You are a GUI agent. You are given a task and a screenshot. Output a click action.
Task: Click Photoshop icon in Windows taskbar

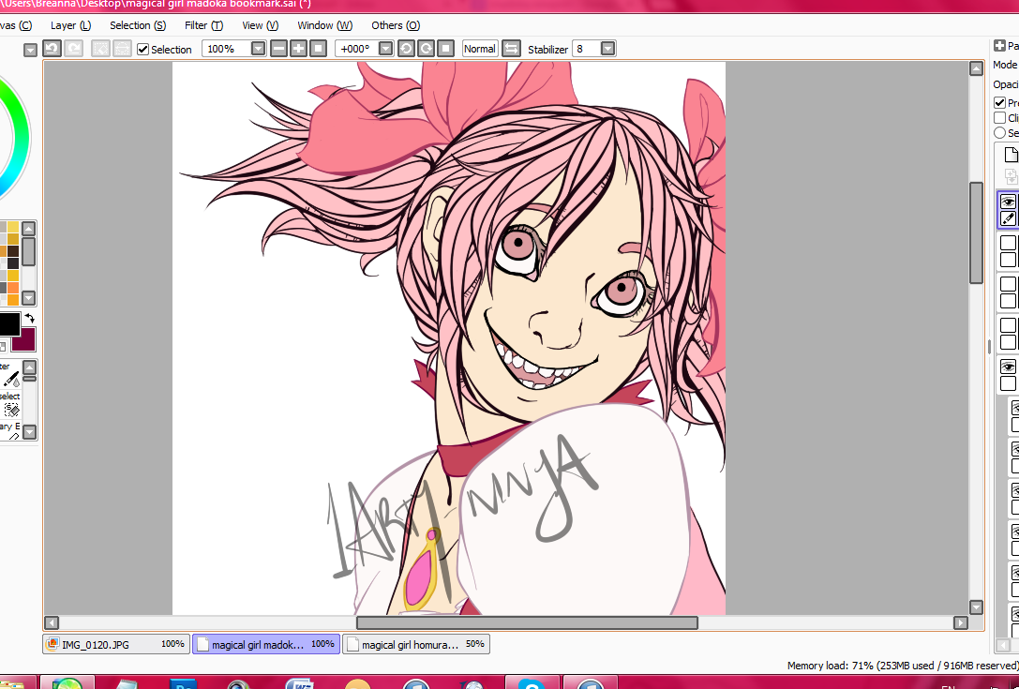183,682
